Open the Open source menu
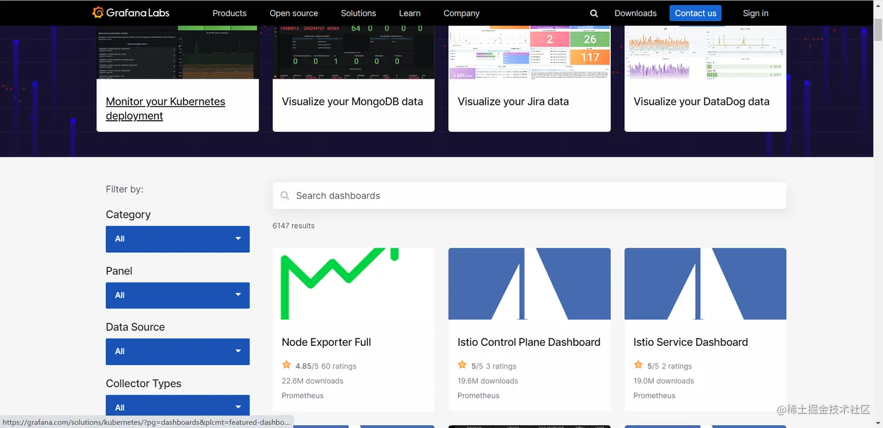The height and width of the screenshot is (428, 883). click(294, 13)
